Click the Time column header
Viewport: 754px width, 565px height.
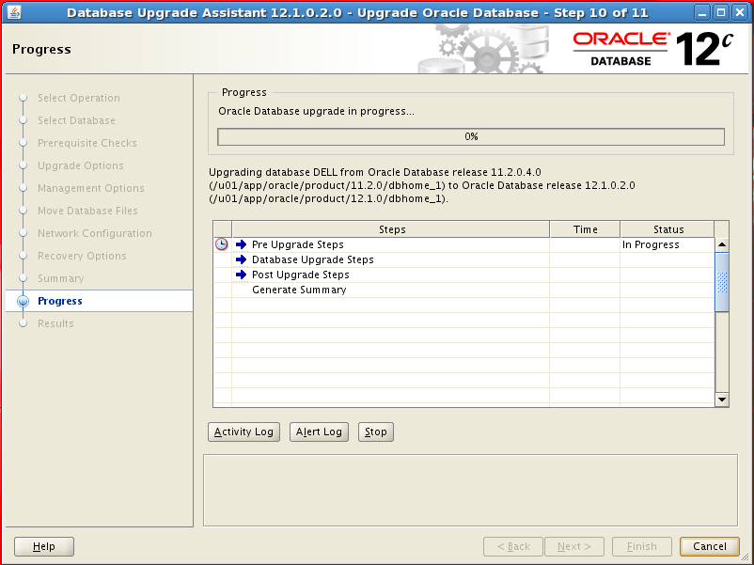pos(585,229)
